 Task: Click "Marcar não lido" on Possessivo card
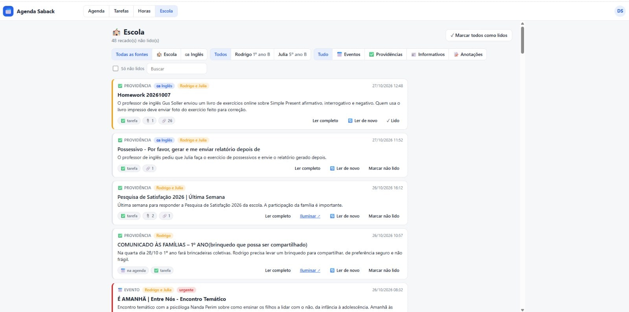(x=384, y=168)
